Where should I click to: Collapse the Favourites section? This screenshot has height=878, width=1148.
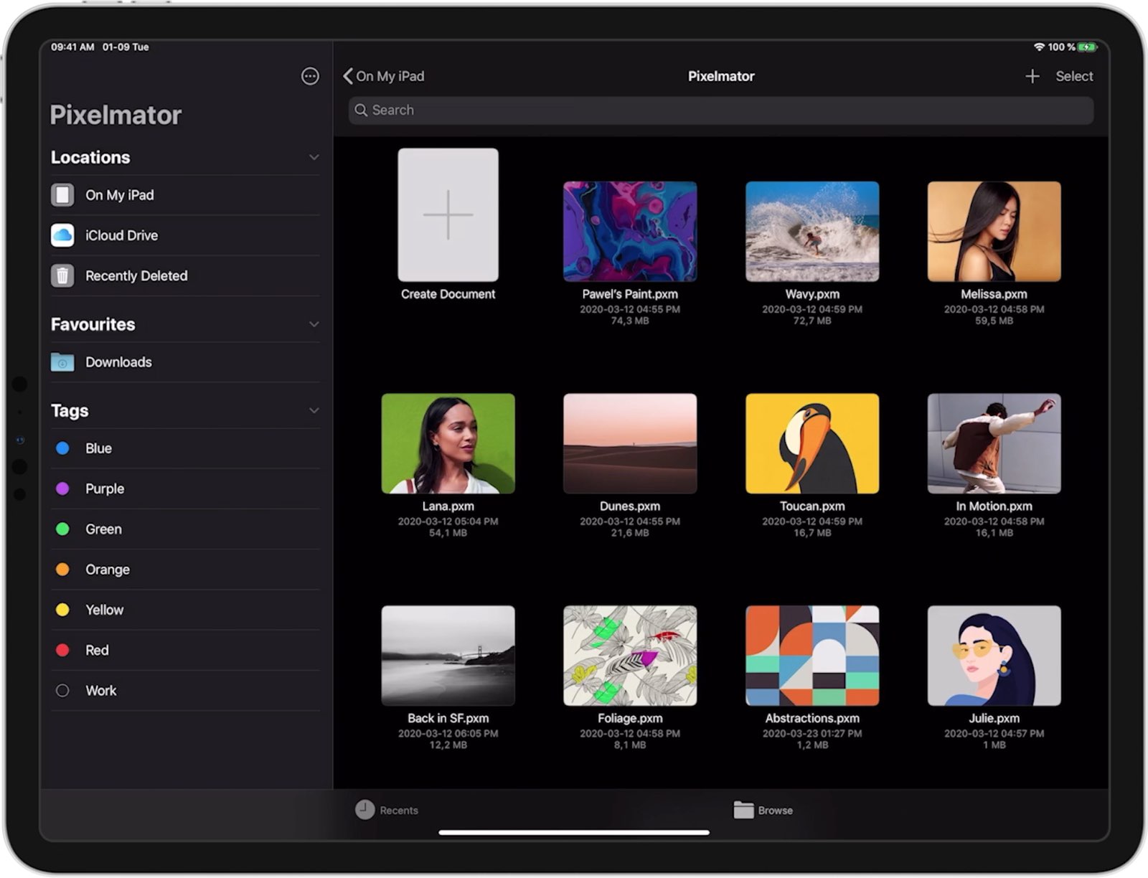314,324
